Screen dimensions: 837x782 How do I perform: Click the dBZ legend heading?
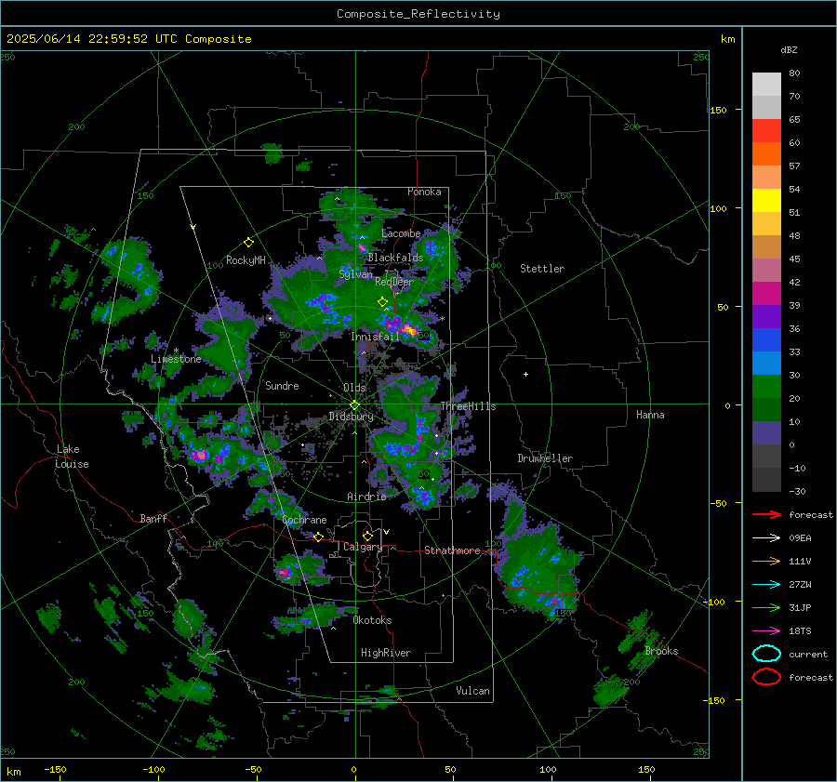789,50
